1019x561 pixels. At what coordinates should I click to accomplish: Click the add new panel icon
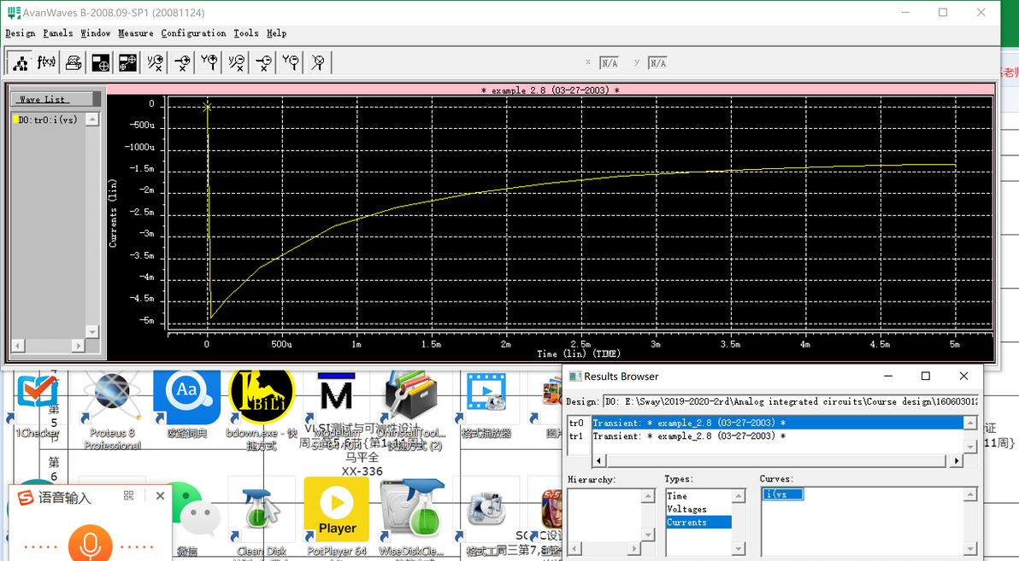point(101,62)
